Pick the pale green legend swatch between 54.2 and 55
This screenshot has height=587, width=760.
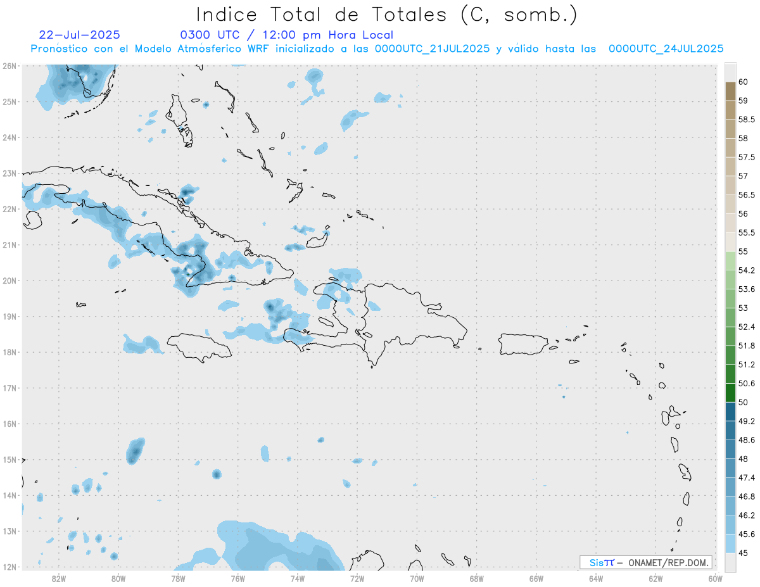[x=730, y=261]
